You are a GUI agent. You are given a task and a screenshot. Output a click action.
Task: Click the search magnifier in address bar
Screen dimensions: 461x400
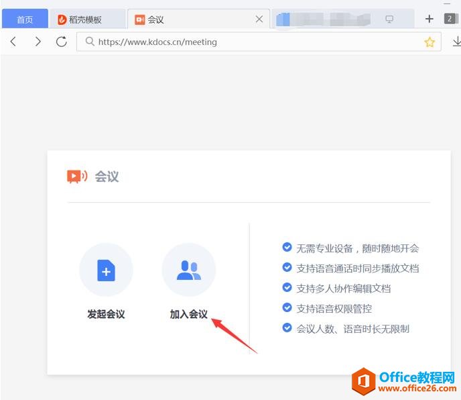[x=90, y=42]
